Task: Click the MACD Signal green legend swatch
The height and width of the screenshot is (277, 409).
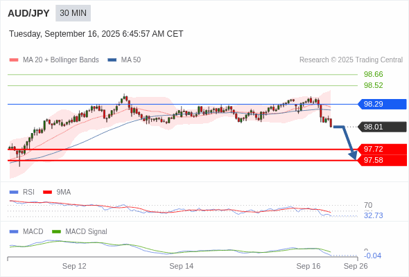Action: point(56,232)
